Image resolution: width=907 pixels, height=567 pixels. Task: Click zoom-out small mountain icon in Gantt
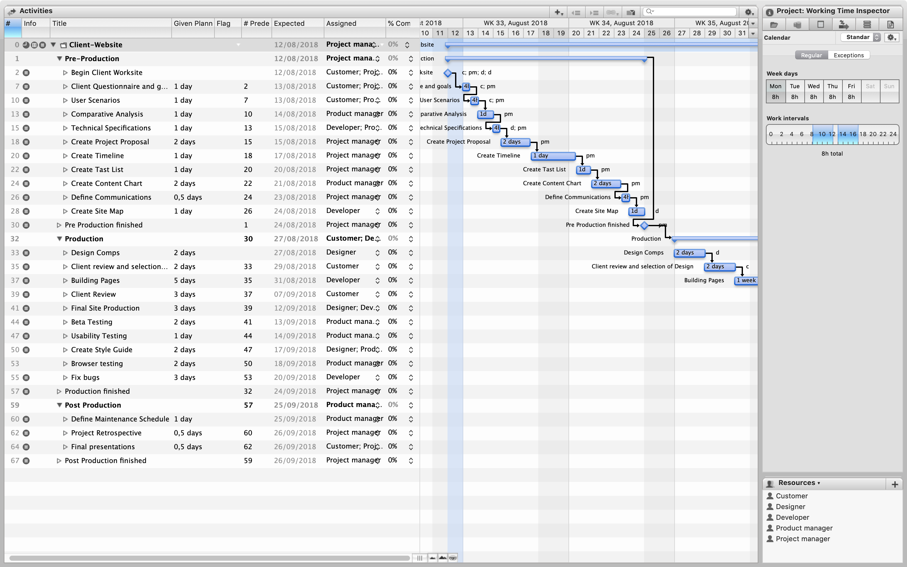coord(432,558)
